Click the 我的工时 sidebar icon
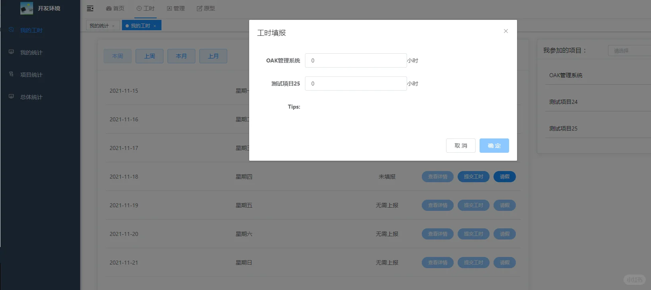Viewport: 651px width, 290px height. click(11, 30)
